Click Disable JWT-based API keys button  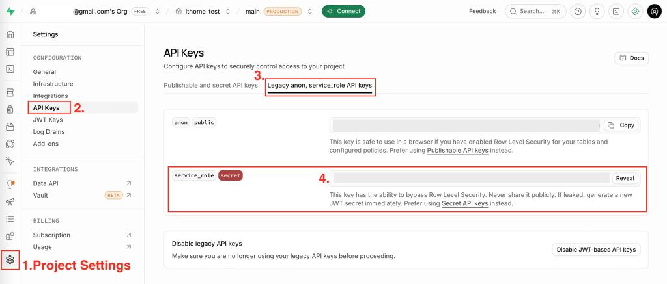pos(596,250)
